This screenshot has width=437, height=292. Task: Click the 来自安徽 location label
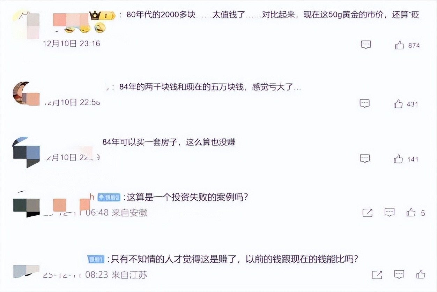tap(129, 213)
